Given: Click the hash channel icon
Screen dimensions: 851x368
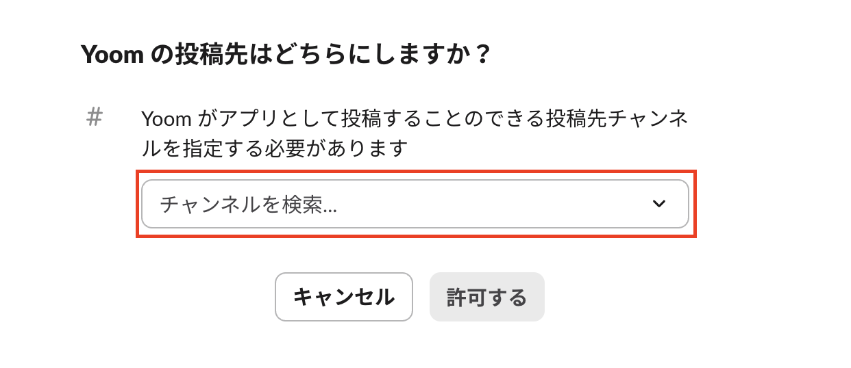Looking at the screenshot, I should click(95, 118).
